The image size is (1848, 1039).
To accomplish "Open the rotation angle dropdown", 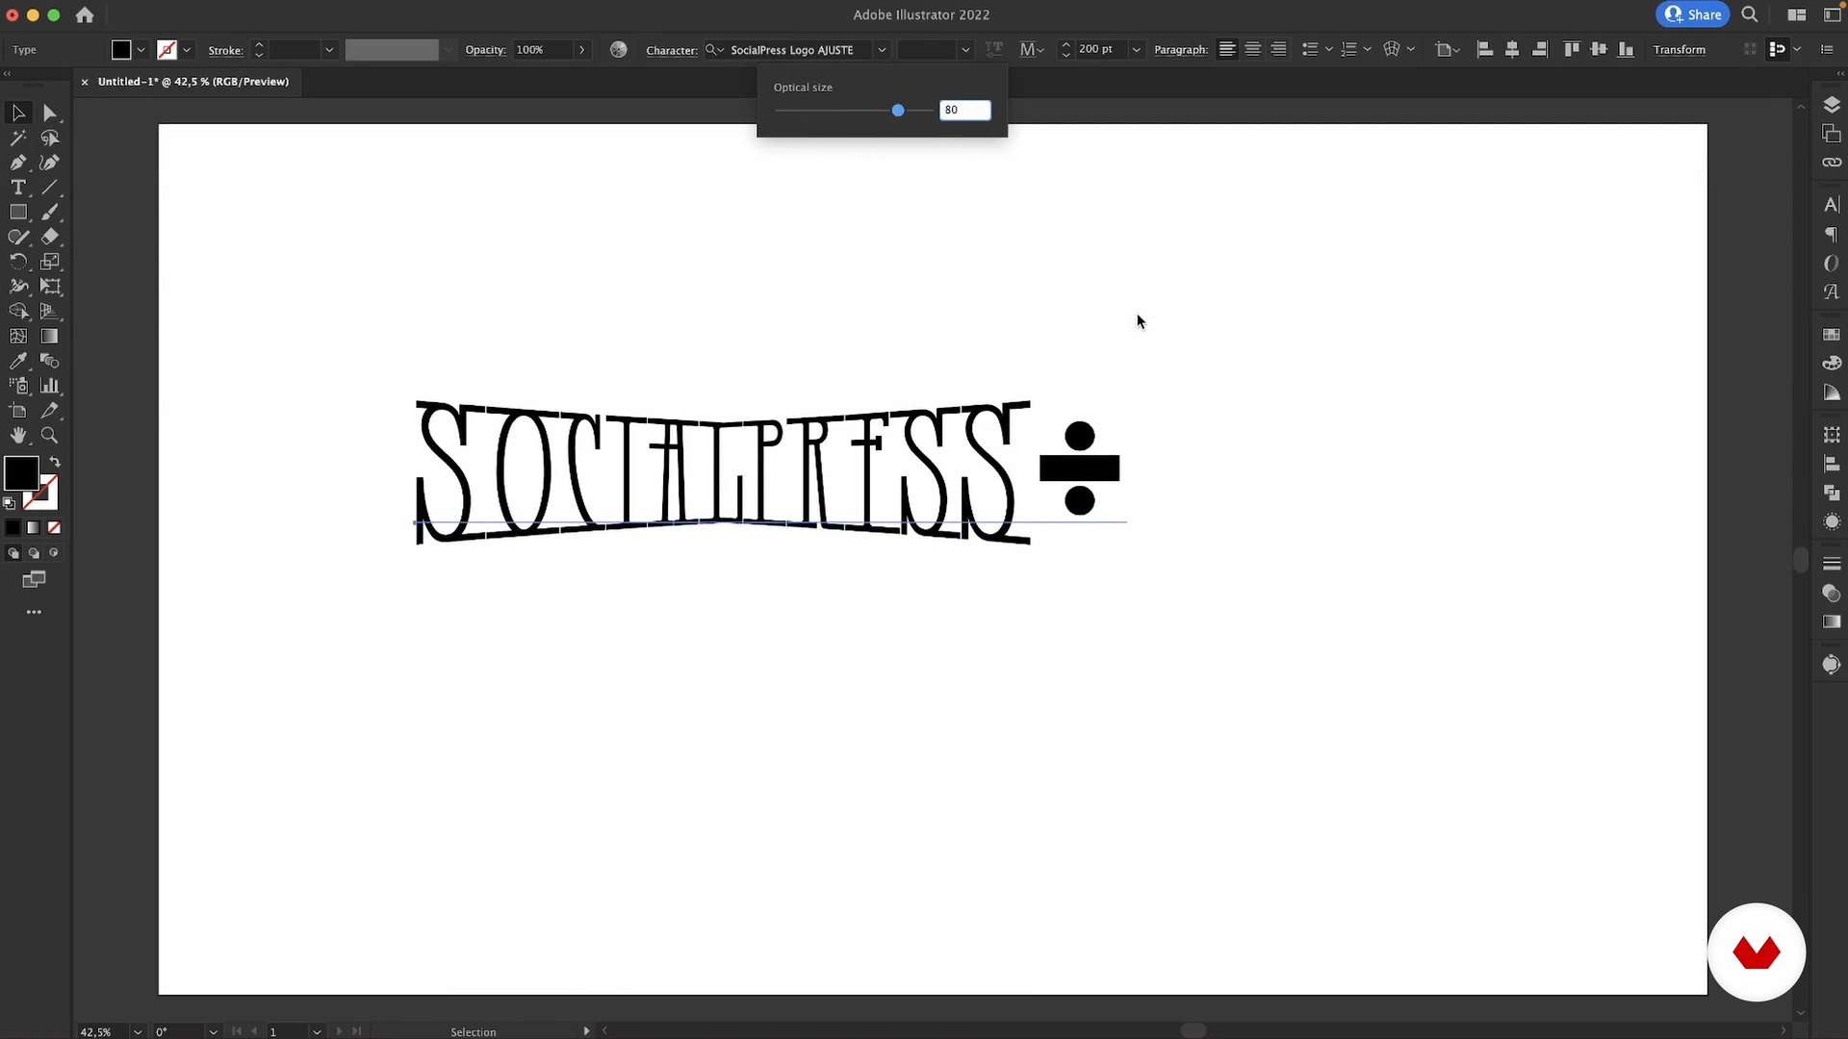I will pos(214,1031).
